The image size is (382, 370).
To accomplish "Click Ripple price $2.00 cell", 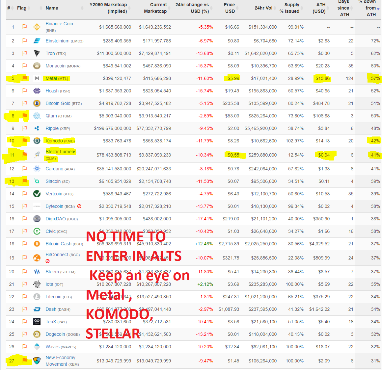I will click(233, 129).
